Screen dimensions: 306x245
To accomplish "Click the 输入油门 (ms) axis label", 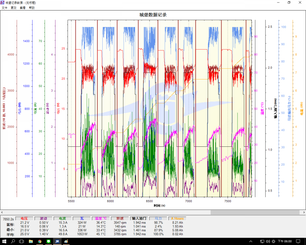I will pos(275,108).
